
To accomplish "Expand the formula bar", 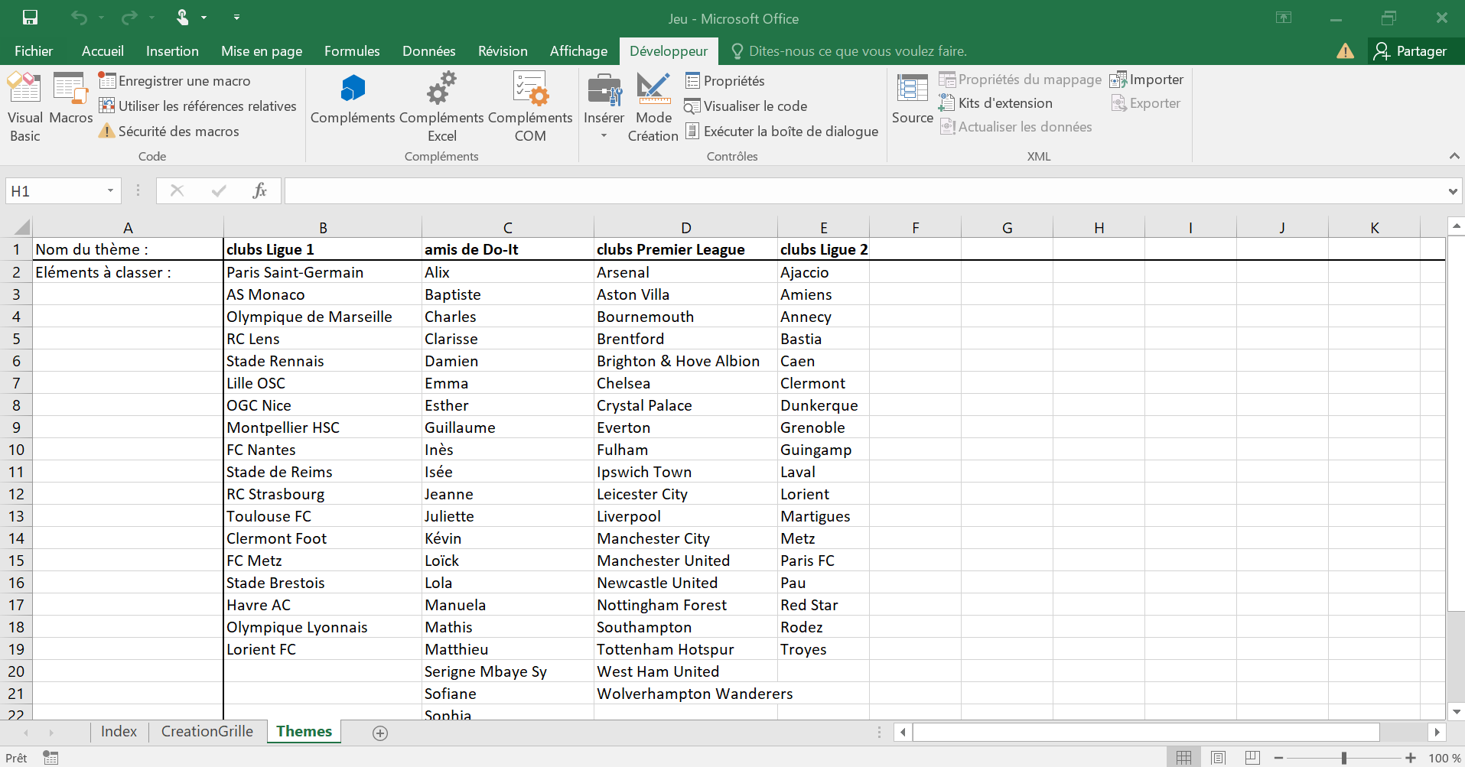I will (1453, 191).
